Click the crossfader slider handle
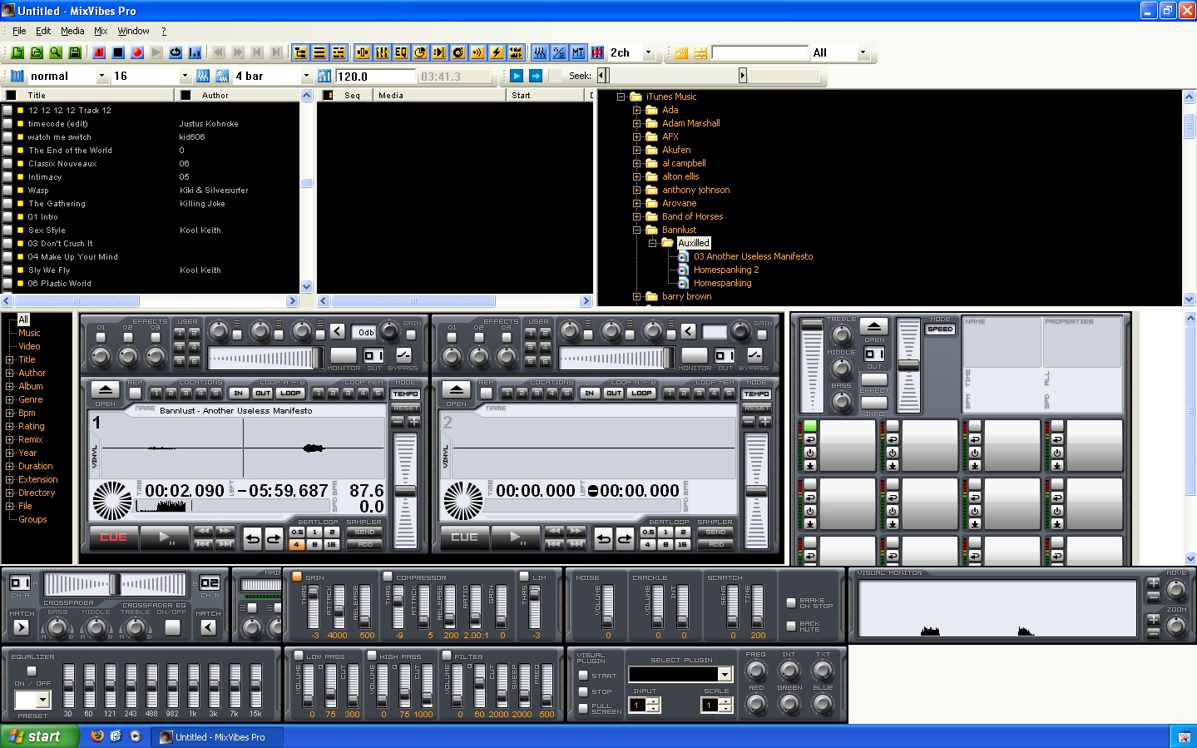The width and height of the screenshot is (1197, 748). coord(115,583)
